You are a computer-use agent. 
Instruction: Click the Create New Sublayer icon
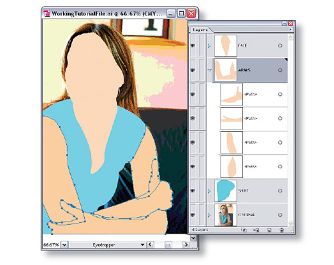pyautogui.click(x=257, y=230)
